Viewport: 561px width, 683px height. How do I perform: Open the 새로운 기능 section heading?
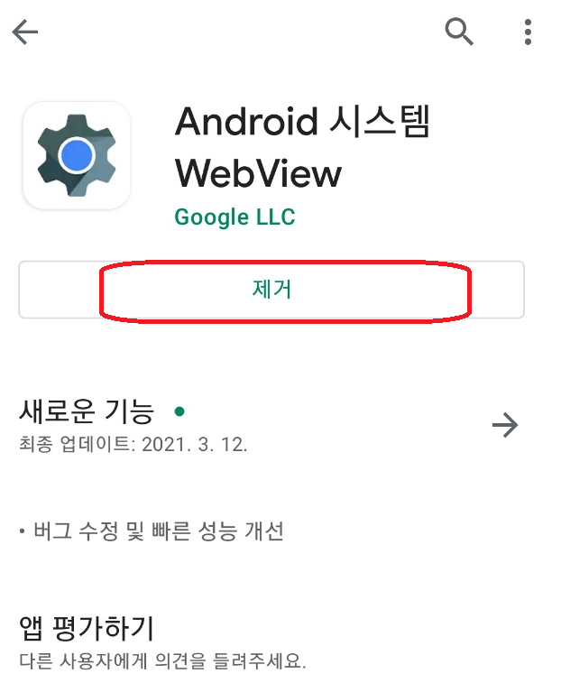pyautogui.click(x=87, y=411)
